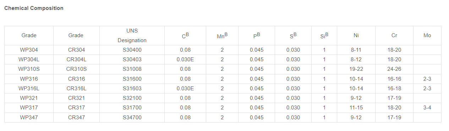Select the WP347 grade cell
Screen dimensions: 449x131
click(29, 117)
